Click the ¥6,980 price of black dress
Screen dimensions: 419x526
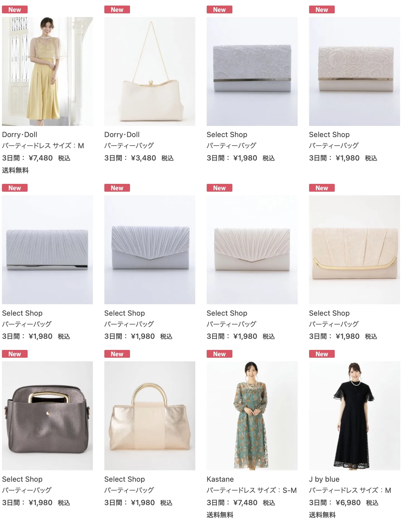tap(348, 503)
